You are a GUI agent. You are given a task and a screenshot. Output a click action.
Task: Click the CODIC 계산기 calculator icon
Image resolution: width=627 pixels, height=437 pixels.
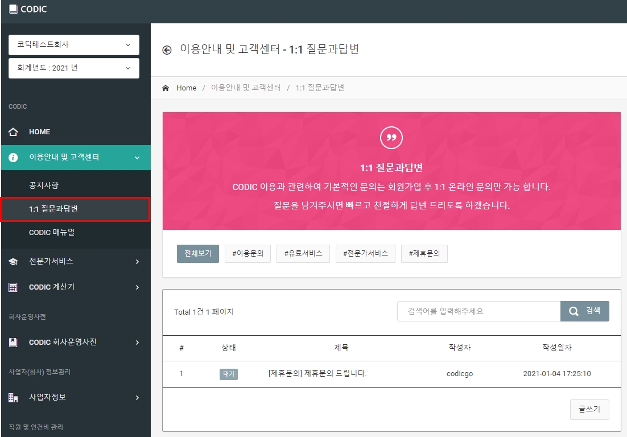(x=13, y=287)
